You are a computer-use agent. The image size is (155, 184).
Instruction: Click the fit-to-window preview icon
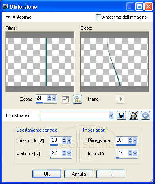[x=66, y=99]
